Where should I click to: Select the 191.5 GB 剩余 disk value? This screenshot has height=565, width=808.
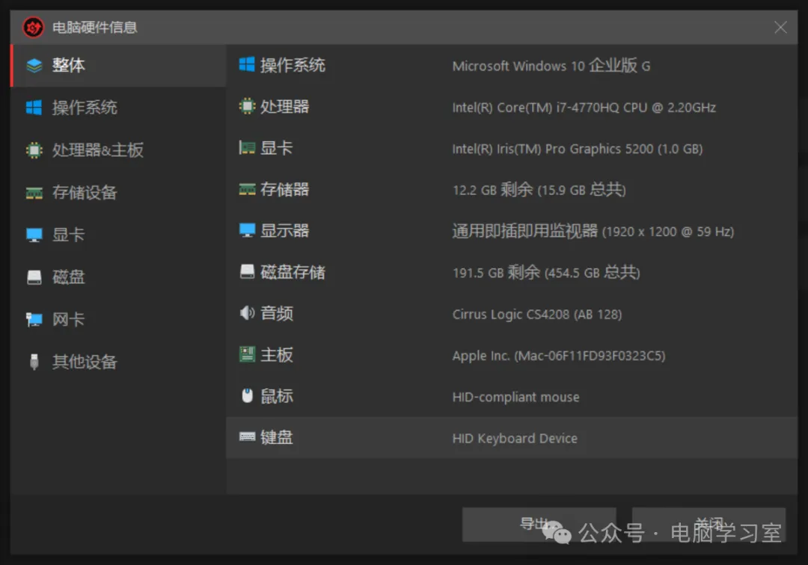coord(545,272)
